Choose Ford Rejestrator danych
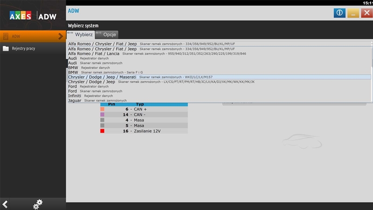 (219, 86)
